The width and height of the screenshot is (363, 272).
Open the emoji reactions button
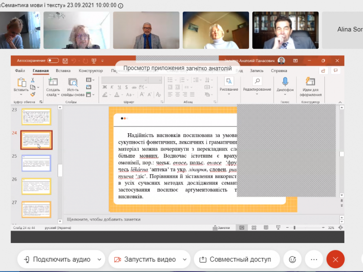pyautogui.click(x=293, y=259)
